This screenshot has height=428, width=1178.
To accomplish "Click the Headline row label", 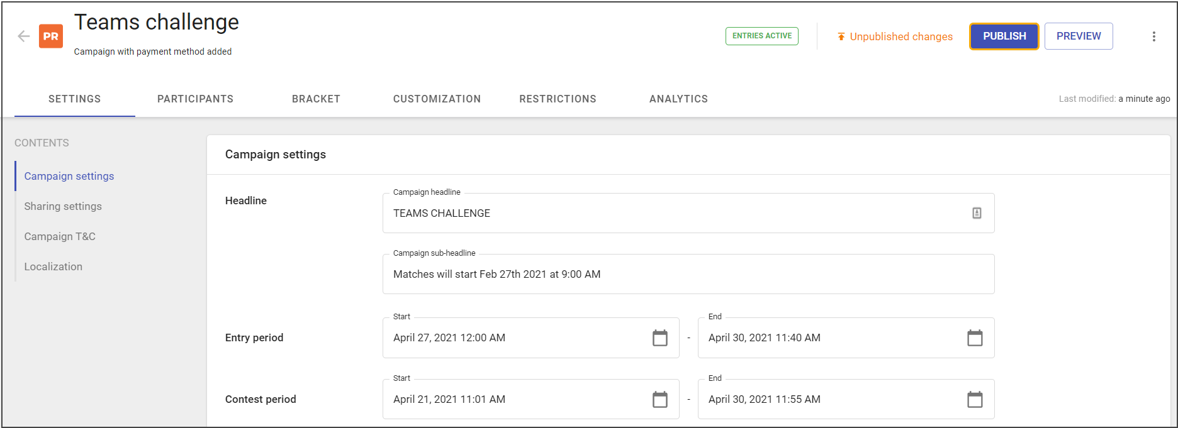I will click(x=246, y=200).
